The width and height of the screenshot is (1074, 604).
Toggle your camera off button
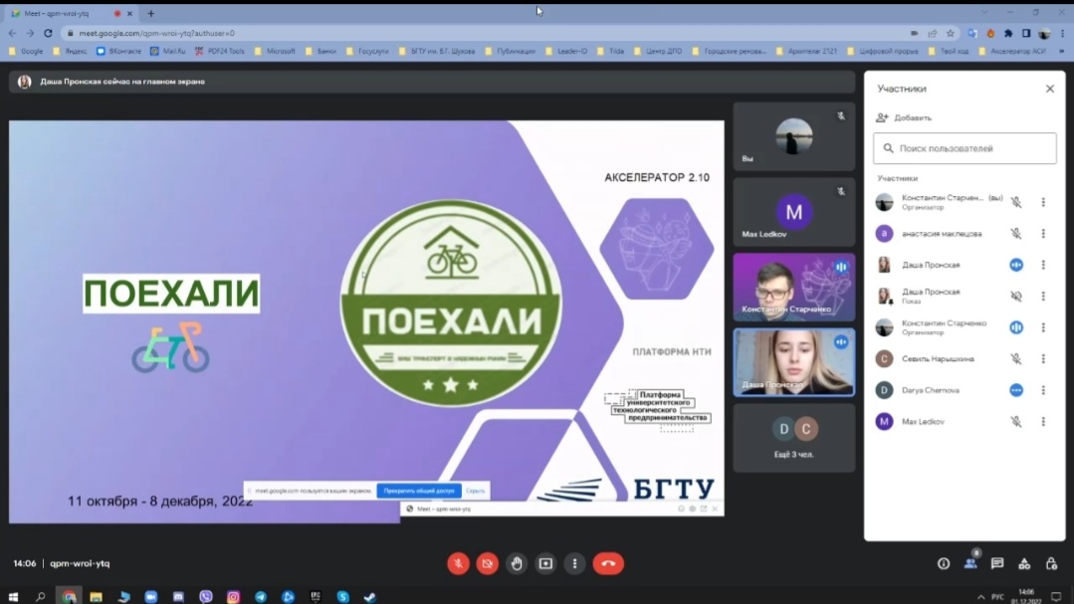coord(487,563)
